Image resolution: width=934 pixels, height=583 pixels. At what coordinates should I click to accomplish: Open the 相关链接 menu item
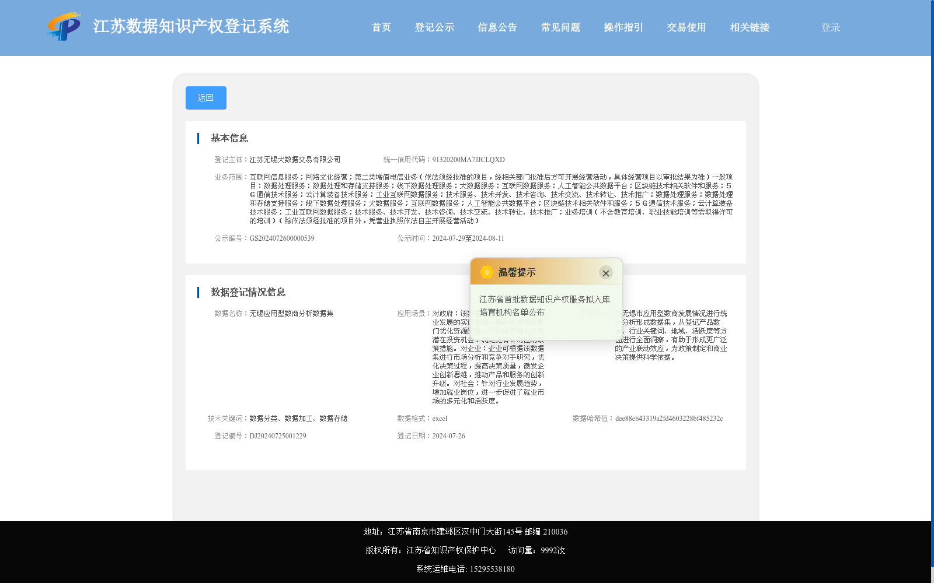(750, 27)
